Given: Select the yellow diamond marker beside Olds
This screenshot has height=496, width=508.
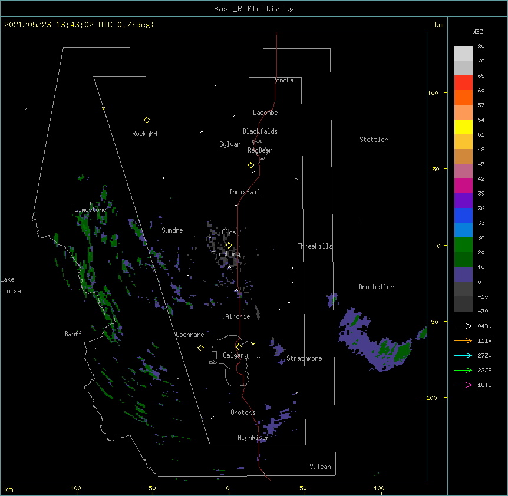Looking at the screenshot, I should tap(229, 246).
